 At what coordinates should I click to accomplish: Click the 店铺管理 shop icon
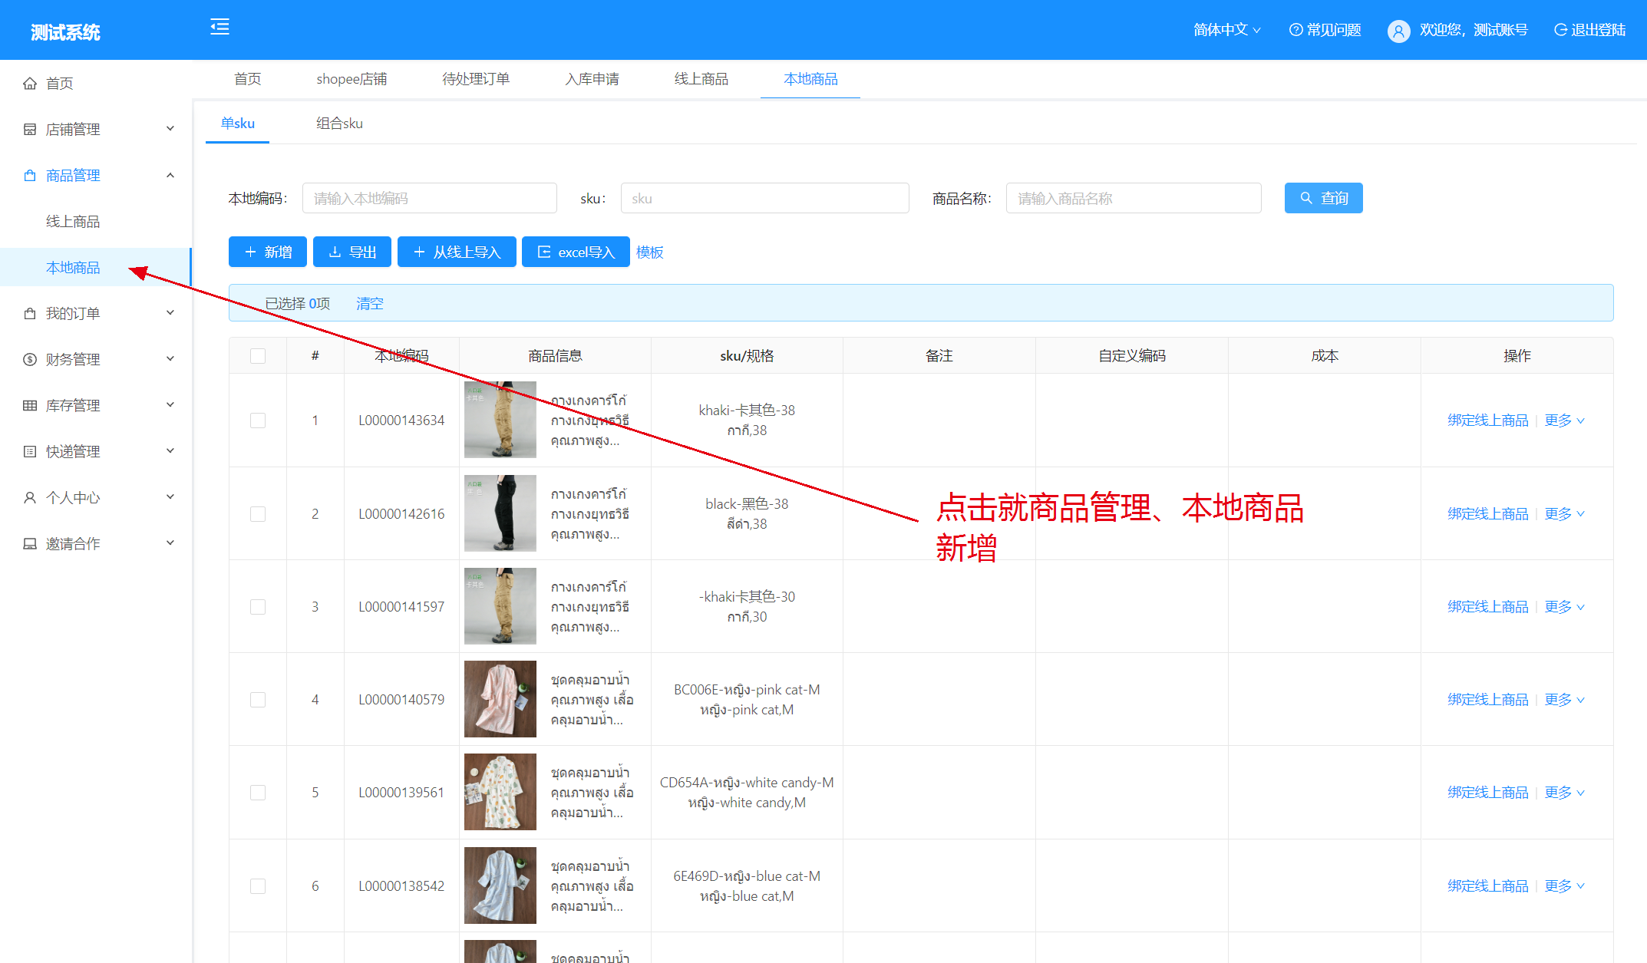(30, 129)
